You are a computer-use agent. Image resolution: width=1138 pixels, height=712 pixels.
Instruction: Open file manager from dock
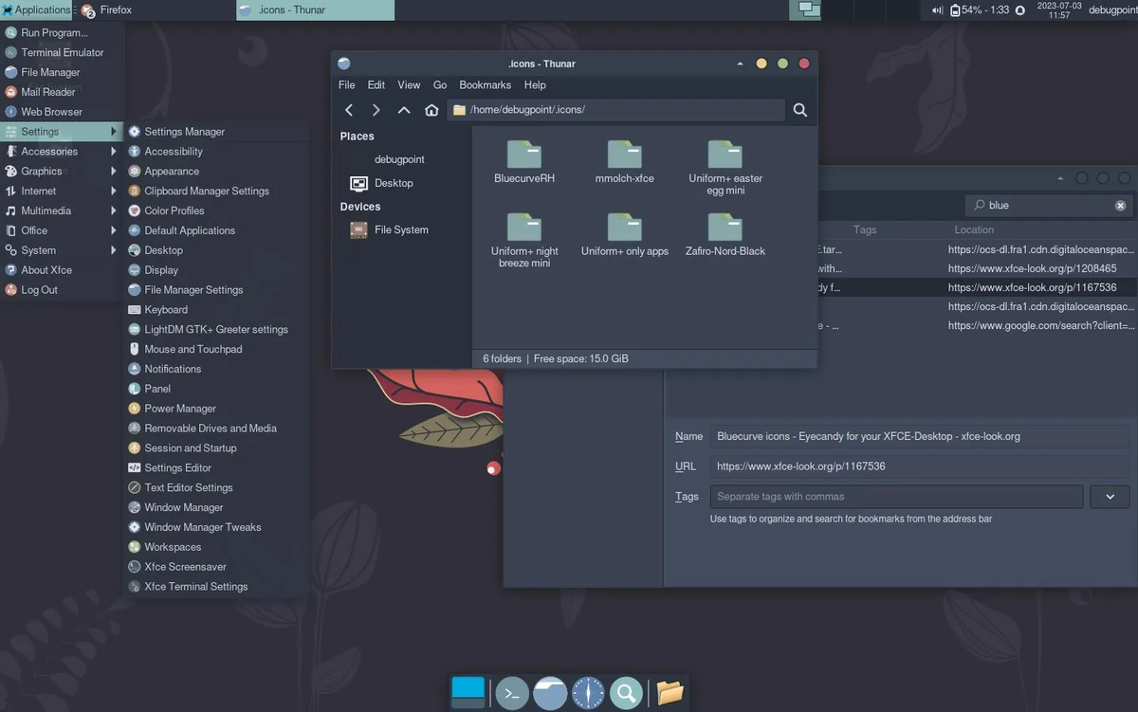pos(550,693)
